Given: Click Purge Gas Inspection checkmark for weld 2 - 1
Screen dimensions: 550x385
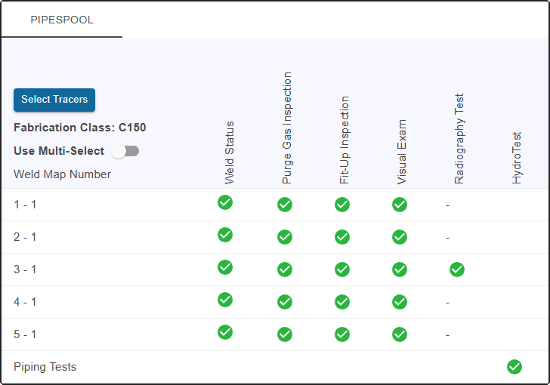Looking at the screenshot, I should 285,237.
